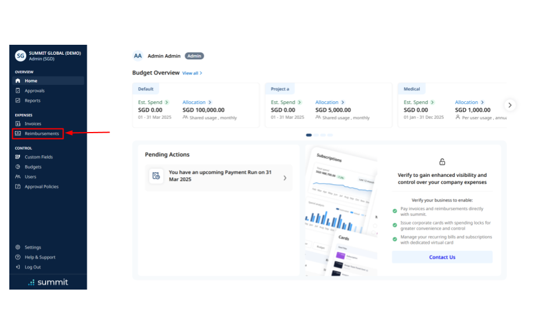Click the Approval Policies icon
The width and height of the screenshot is (559, 314).
(x=18, y=186)
